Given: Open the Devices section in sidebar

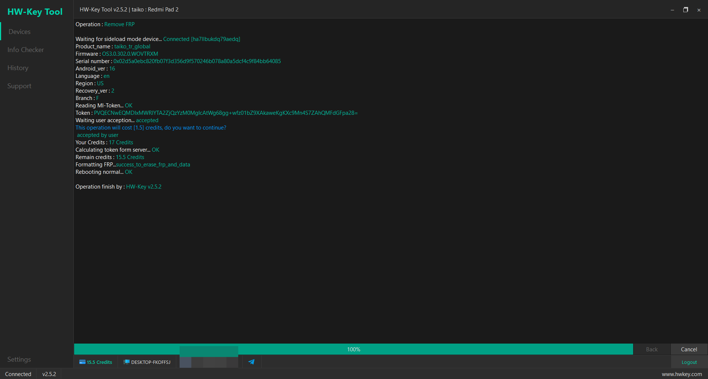Looking at the screenshot, I should click(x=20, y=32).
